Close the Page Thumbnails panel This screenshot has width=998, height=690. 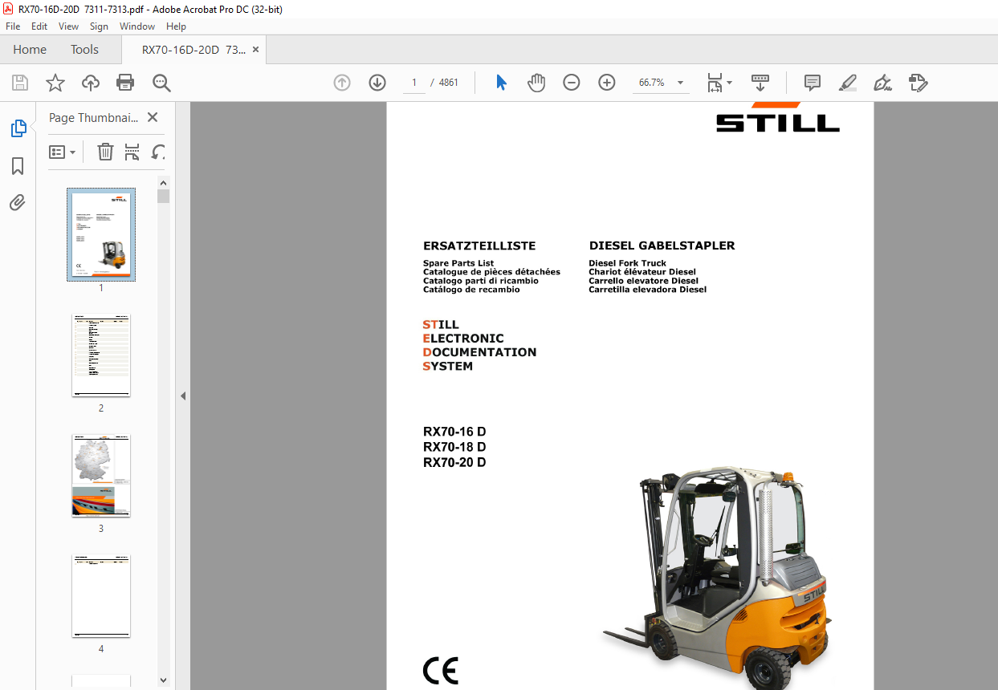tap(153, 117)
